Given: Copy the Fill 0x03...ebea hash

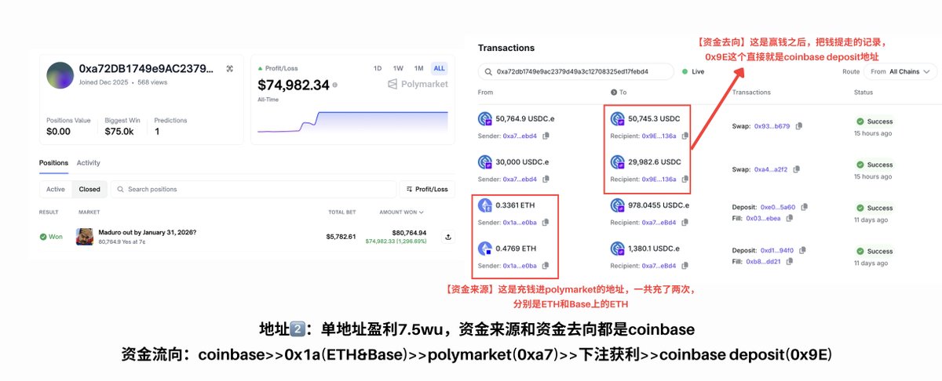Looking at the screenshot, I should (x=789, y=219).
